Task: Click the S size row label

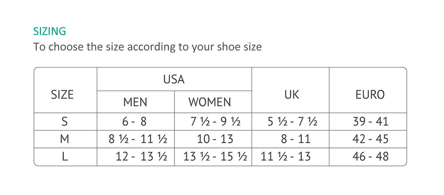Action: [x=65, y=122]
